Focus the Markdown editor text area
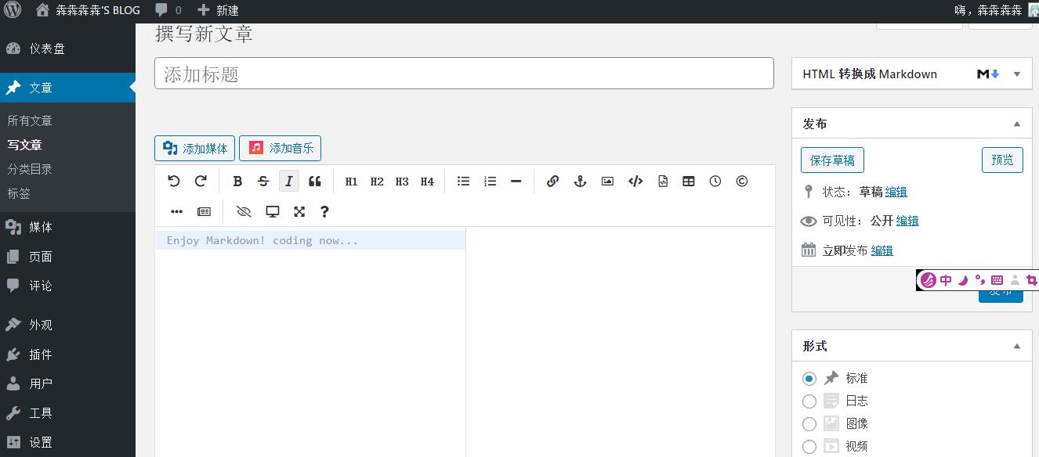 310,342
